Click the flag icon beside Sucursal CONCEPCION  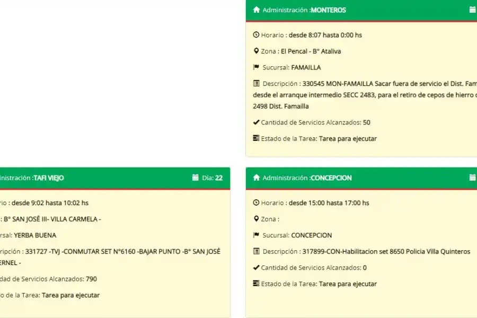(x=257, y=235)
